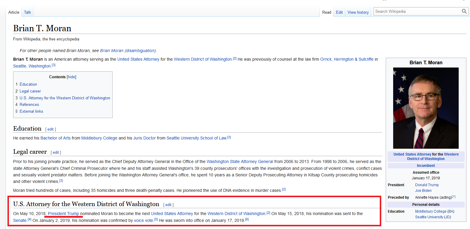Jump to Education in contents

(x=28, y=84)
